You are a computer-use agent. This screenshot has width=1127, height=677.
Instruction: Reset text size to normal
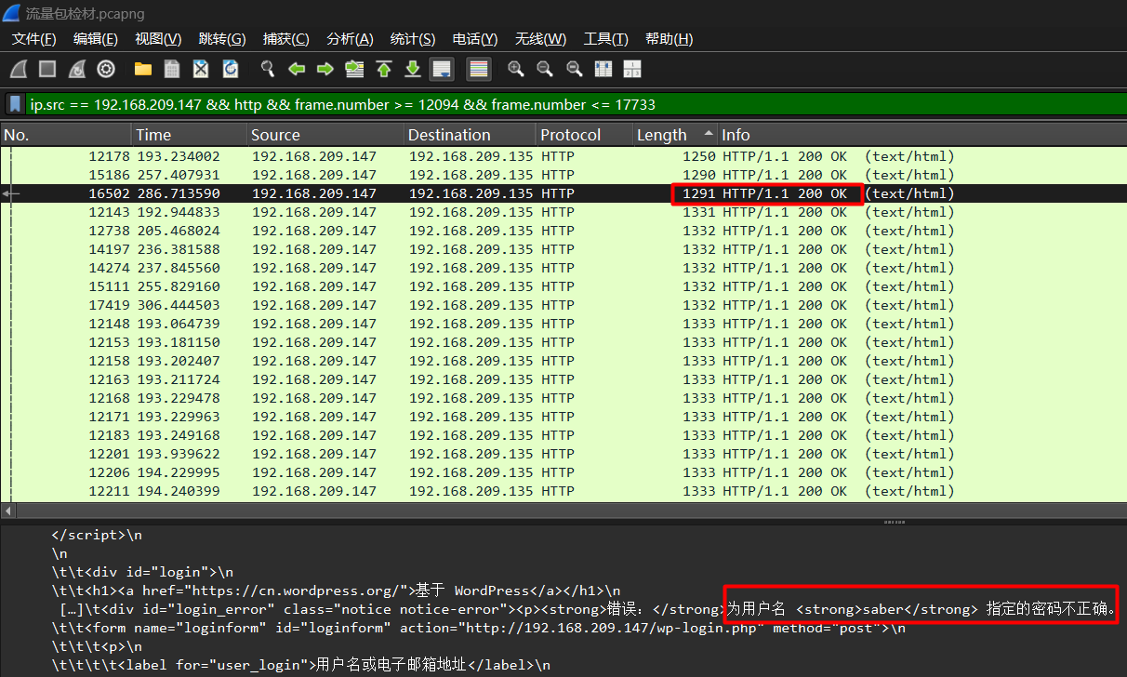click(574, 69)
